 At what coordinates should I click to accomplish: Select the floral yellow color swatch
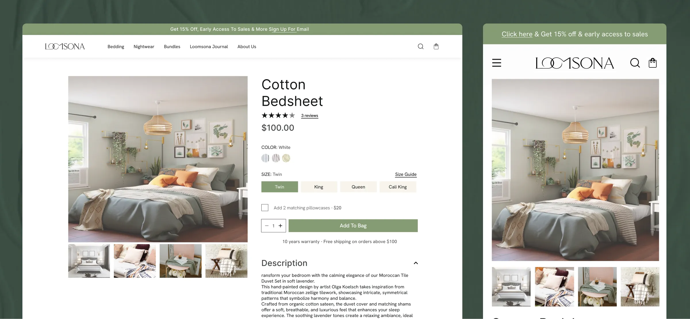tap(286, 158)
